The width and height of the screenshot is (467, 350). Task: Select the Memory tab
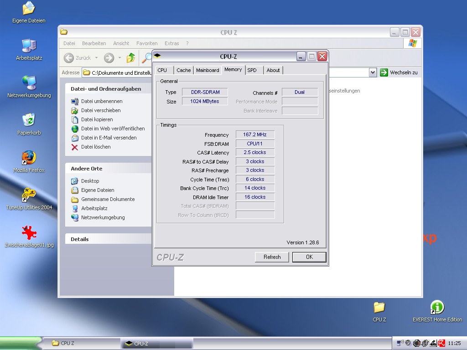(x=233, y=70)
